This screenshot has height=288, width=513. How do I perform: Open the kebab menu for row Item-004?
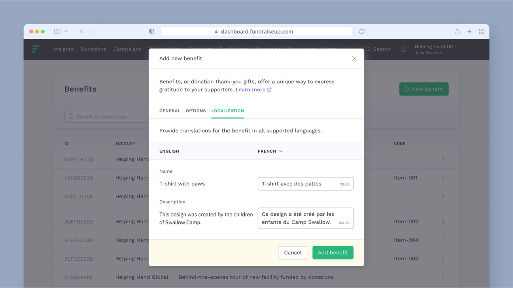tap(443, 240)
